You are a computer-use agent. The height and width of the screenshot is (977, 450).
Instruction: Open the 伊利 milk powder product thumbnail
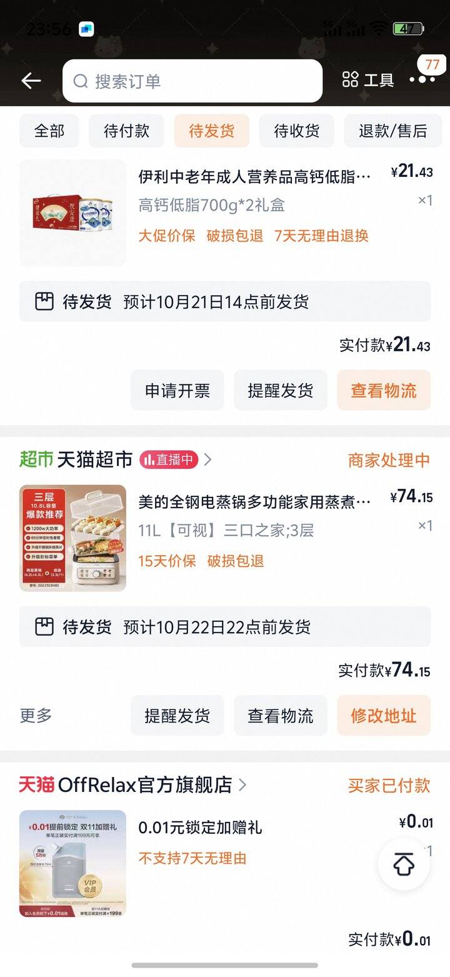[72, 213]
